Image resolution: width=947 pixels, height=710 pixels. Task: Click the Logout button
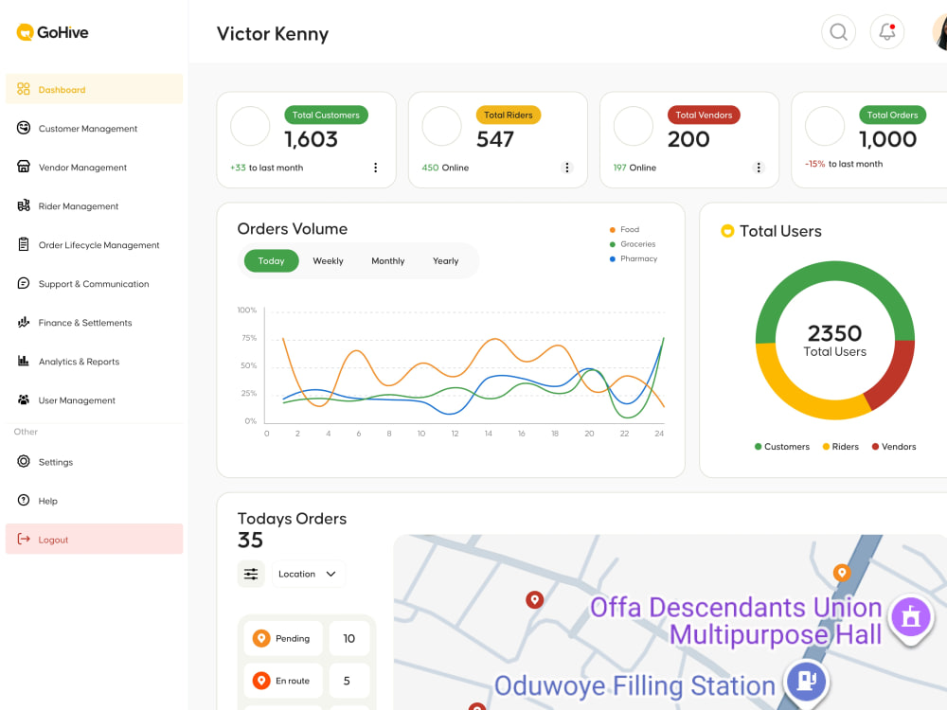[x=94, y=540]
